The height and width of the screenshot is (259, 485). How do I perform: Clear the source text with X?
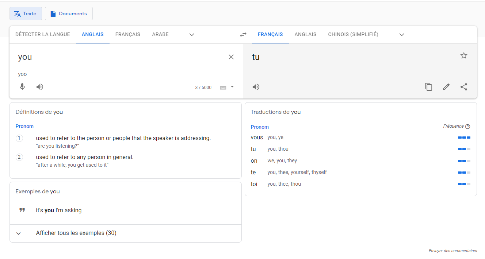(231, 57)
